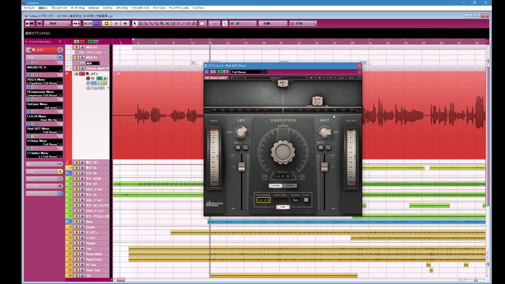
Task: Select the eraser tool in toolbar
Action: coord(157,24)
